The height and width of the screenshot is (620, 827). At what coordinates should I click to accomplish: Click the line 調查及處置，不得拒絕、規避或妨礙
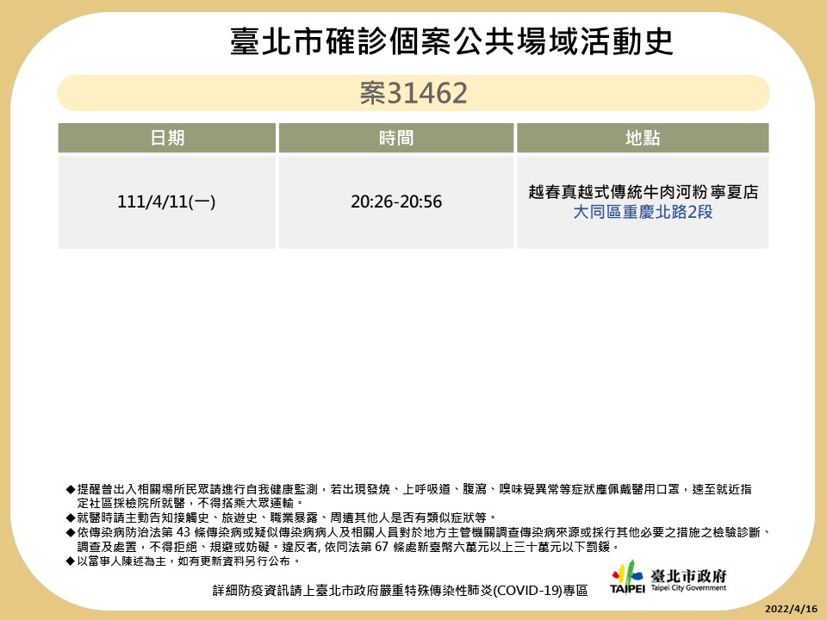[348, 547]
